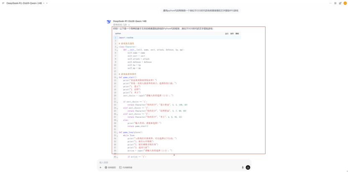Open the user avatar profile menu
348x172 pixels.
(345, 3)
